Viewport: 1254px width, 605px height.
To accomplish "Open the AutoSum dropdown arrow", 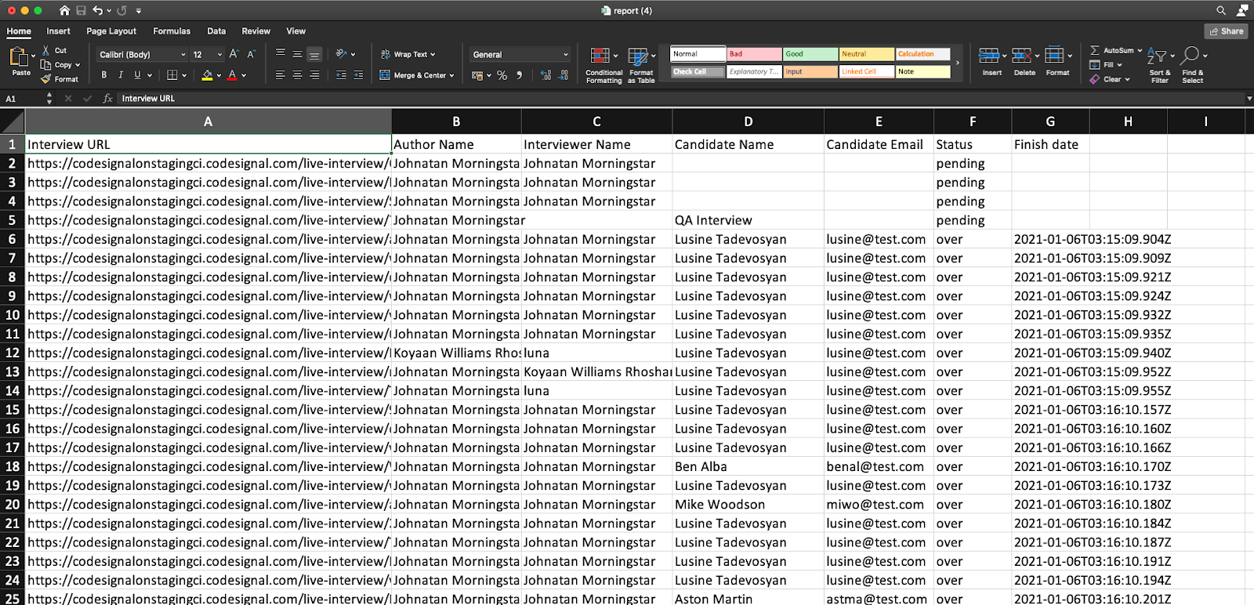I will (x=1140, y=50).
